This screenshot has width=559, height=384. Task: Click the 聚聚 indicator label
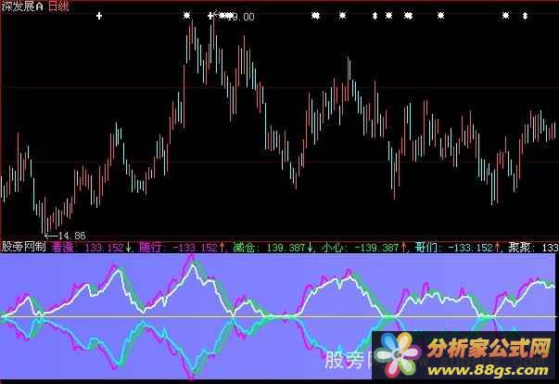pos(519,247)
